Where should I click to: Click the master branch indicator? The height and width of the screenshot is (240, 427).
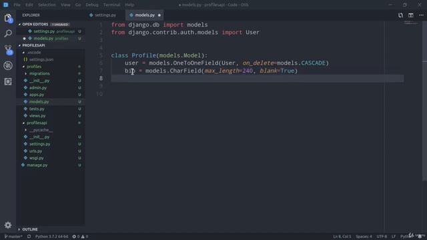click(13, 237)
